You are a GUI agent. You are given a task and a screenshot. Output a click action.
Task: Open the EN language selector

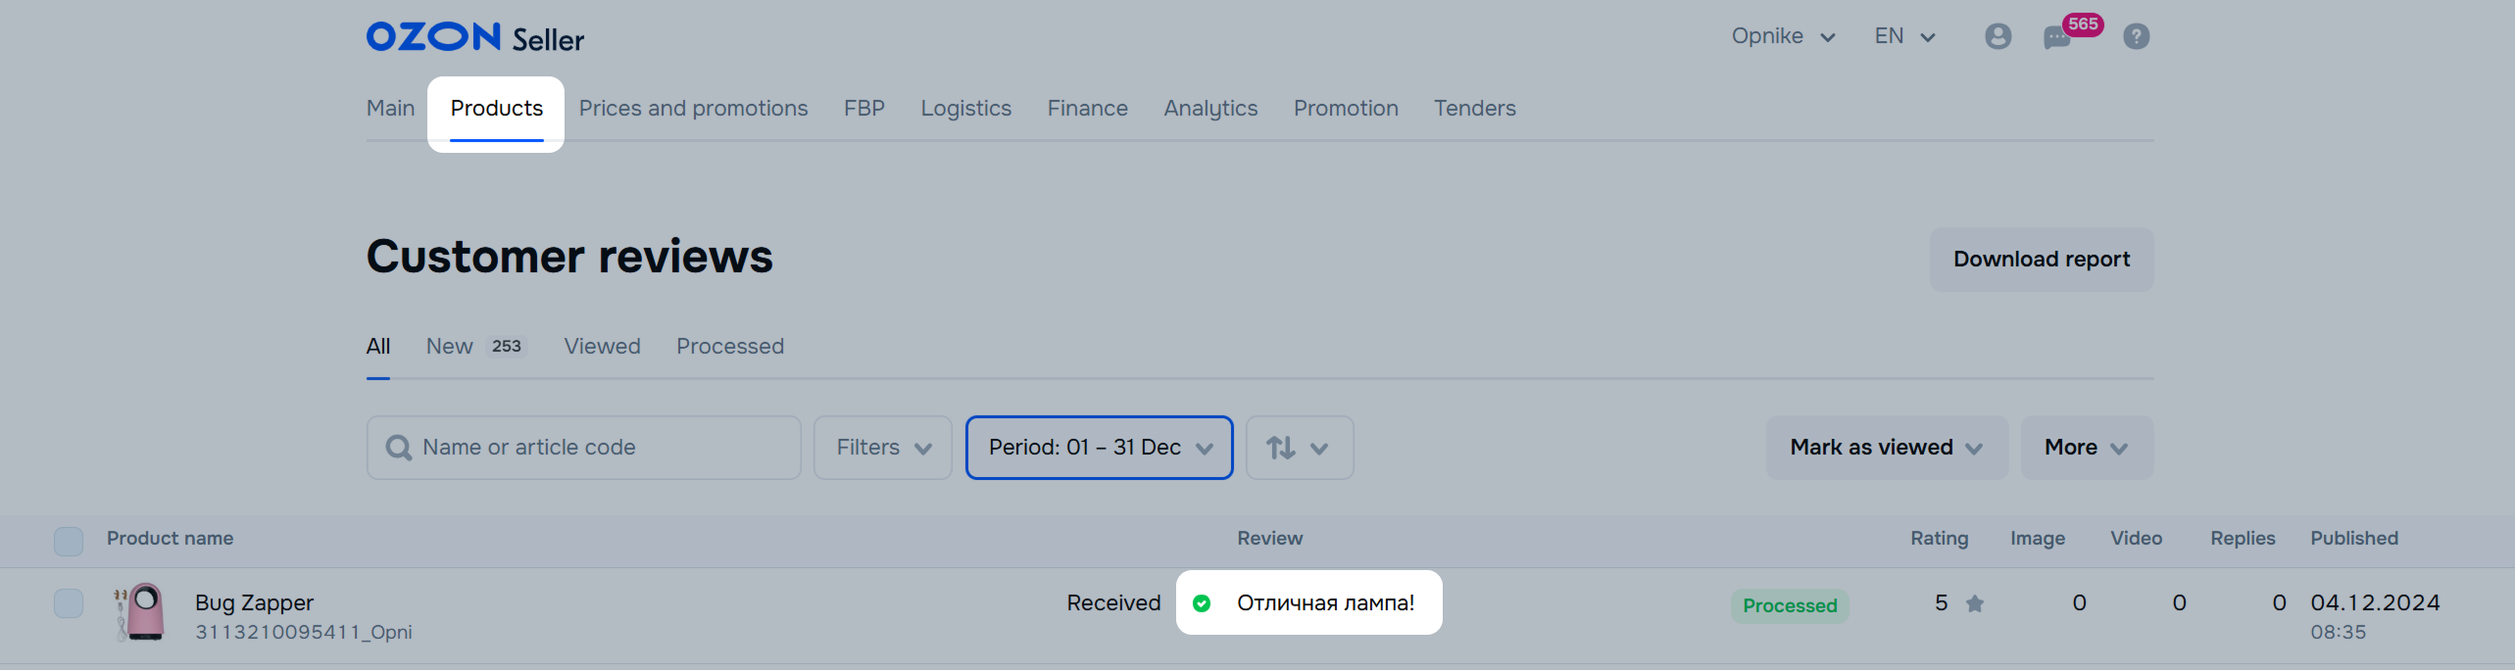click(x=1904, y=36)
